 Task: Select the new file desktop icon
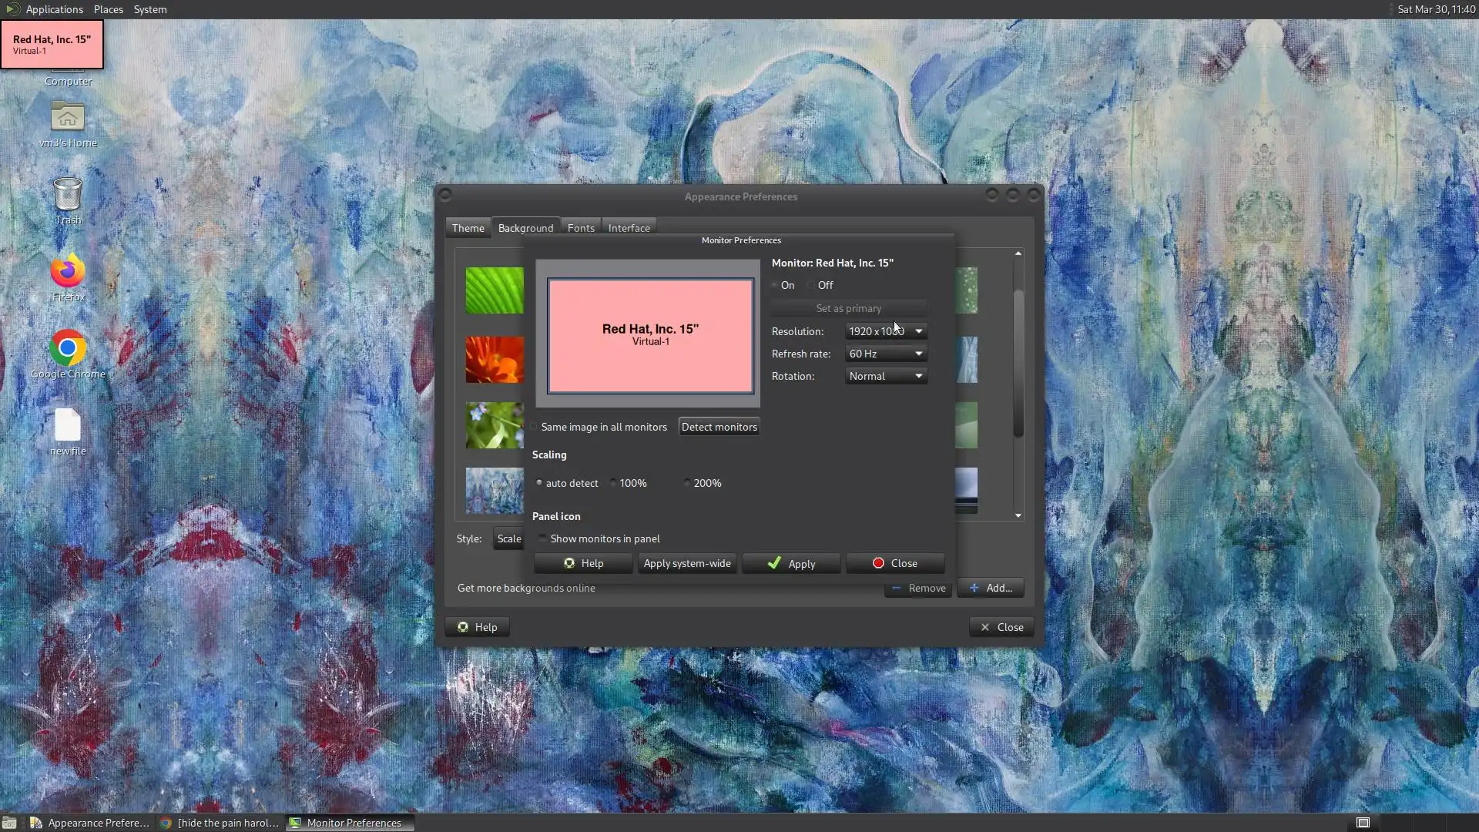[68, 425]
